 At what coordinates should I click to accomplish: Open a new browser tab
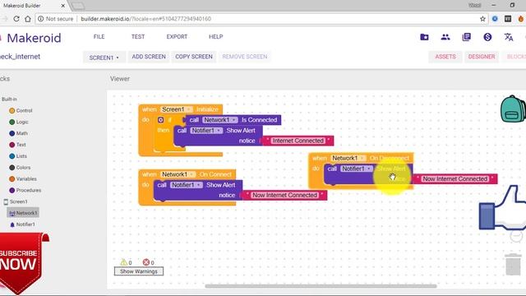[x=78, y=6]
